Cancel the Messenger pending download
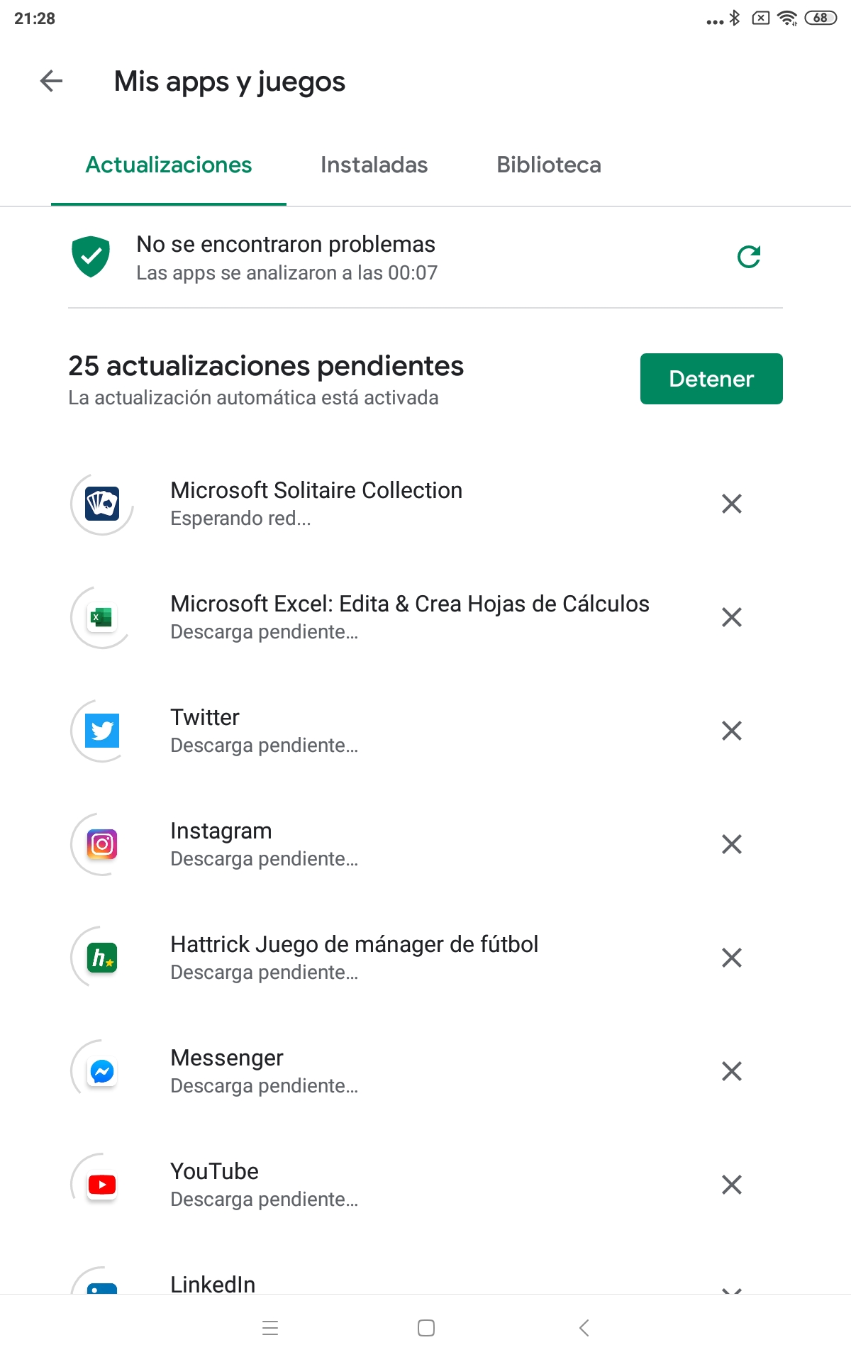 point(732,1071)
